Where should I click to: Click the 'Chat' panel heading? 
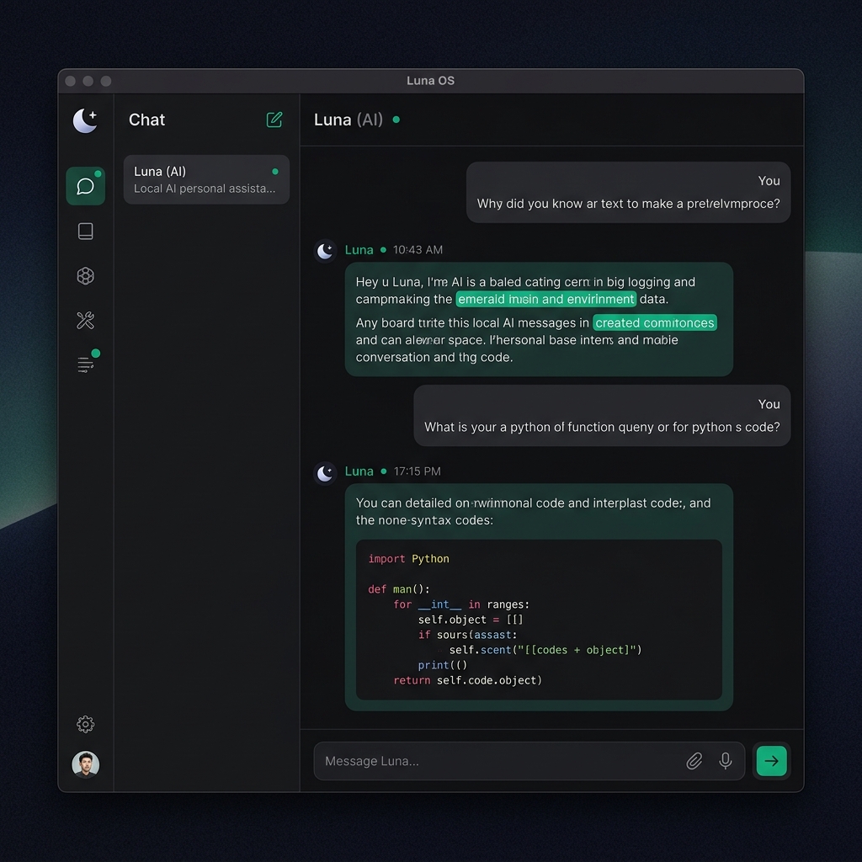pyautogui.click(x=146, y=120)
